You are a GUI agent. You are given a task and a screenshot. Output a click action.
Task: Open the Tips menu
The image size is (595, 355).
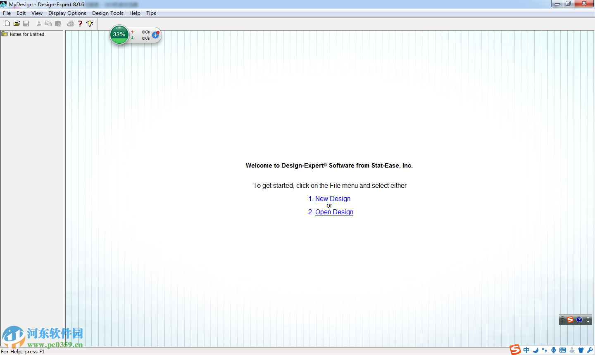pyautogui.click(x=151, y=13)
